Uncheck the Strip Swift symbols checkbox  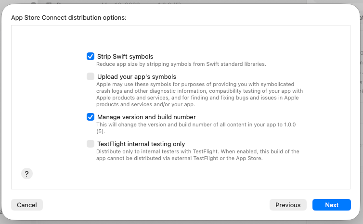point(91,57)
